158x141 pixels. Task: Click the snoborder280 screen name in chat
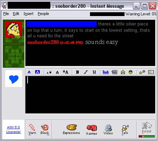click(43, 42)
